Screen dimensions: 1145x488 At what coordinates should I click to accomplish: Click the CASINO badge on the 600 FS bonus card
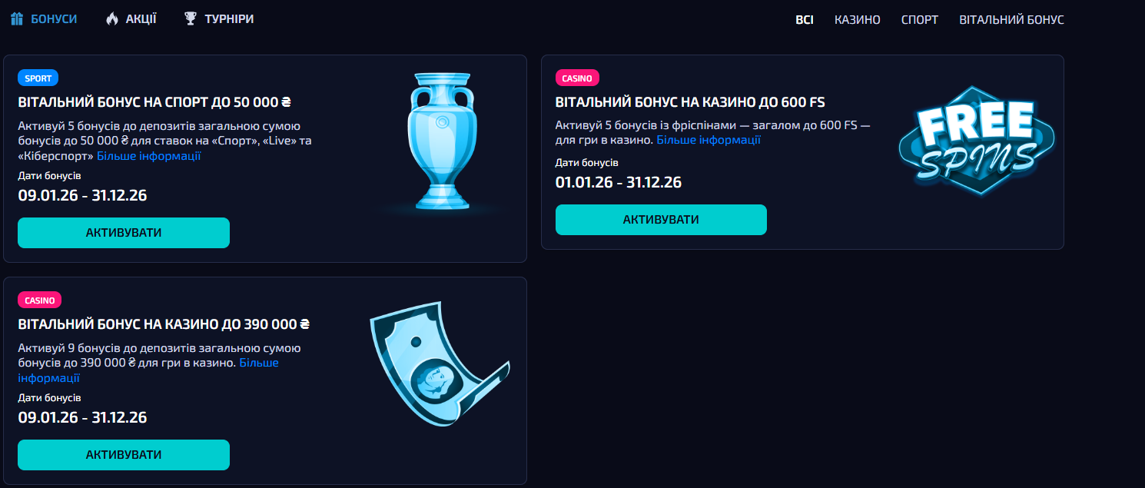click(x=576, y=78)
